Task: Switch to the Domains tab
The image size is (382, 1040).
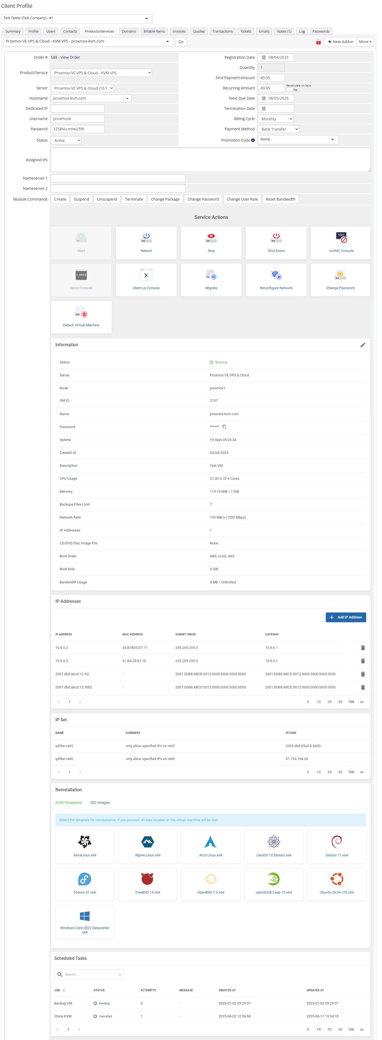Action: 129,31
